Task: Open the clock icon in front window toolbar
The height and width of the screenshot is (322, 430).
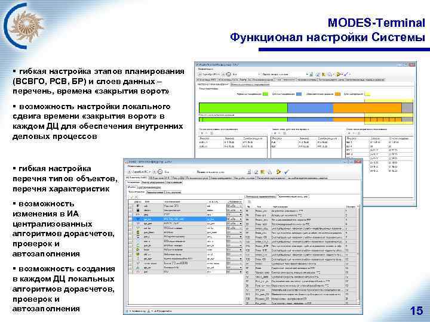Action: pyautogui.click(x=160, y=172)
